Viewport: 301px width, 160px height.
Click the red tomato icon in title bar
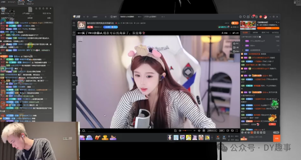[x=261, y=17]
